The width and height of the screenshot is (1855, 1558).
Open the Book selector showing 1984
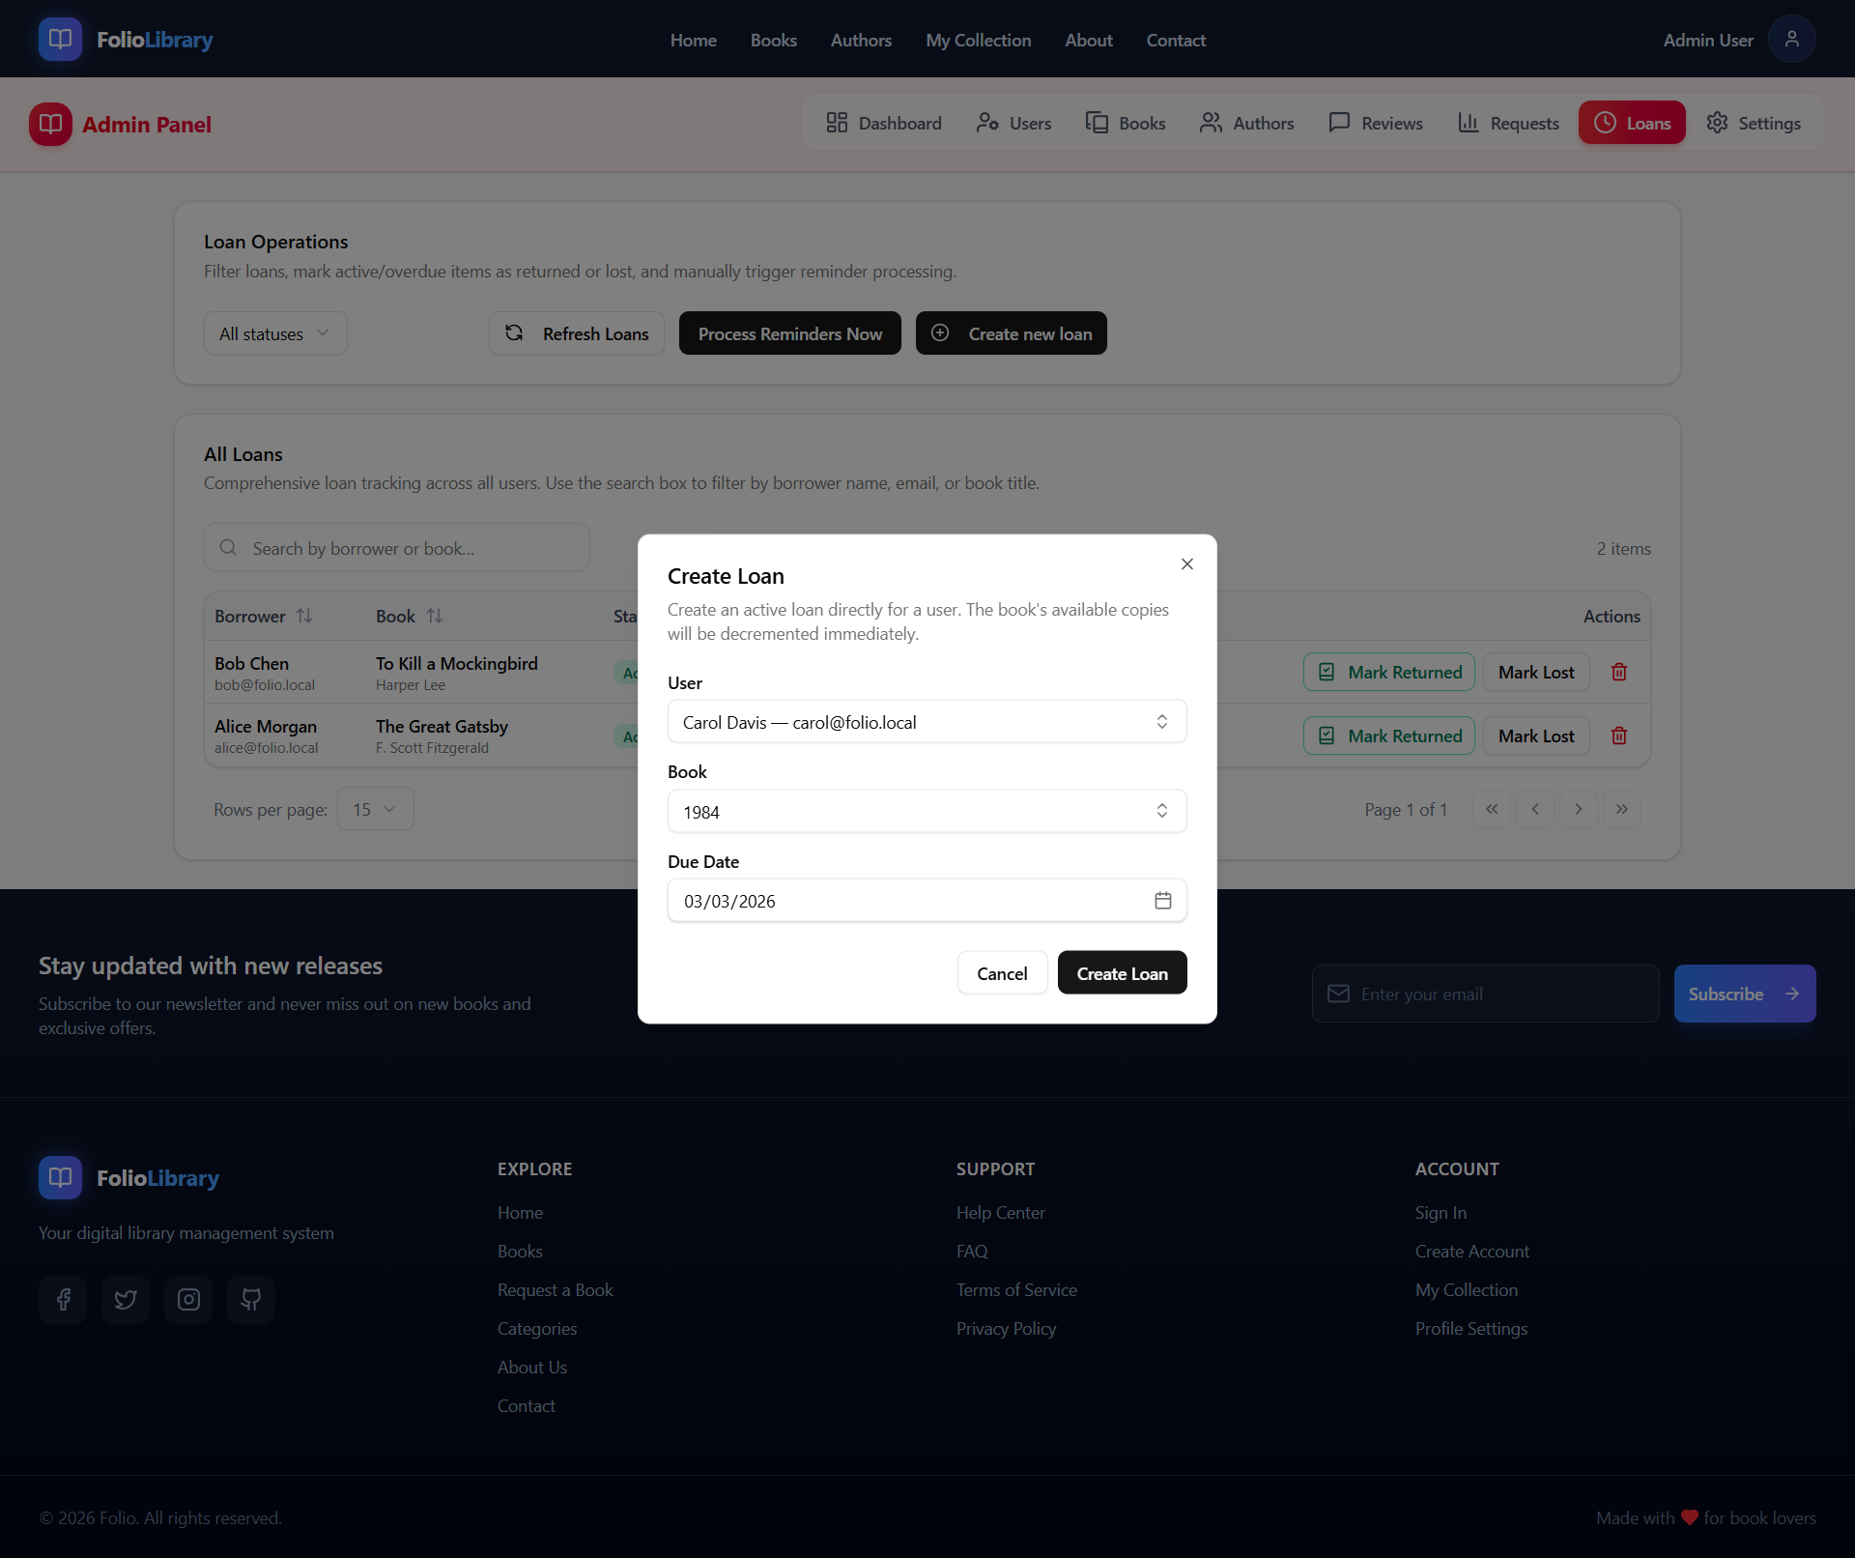pos(927,811)
